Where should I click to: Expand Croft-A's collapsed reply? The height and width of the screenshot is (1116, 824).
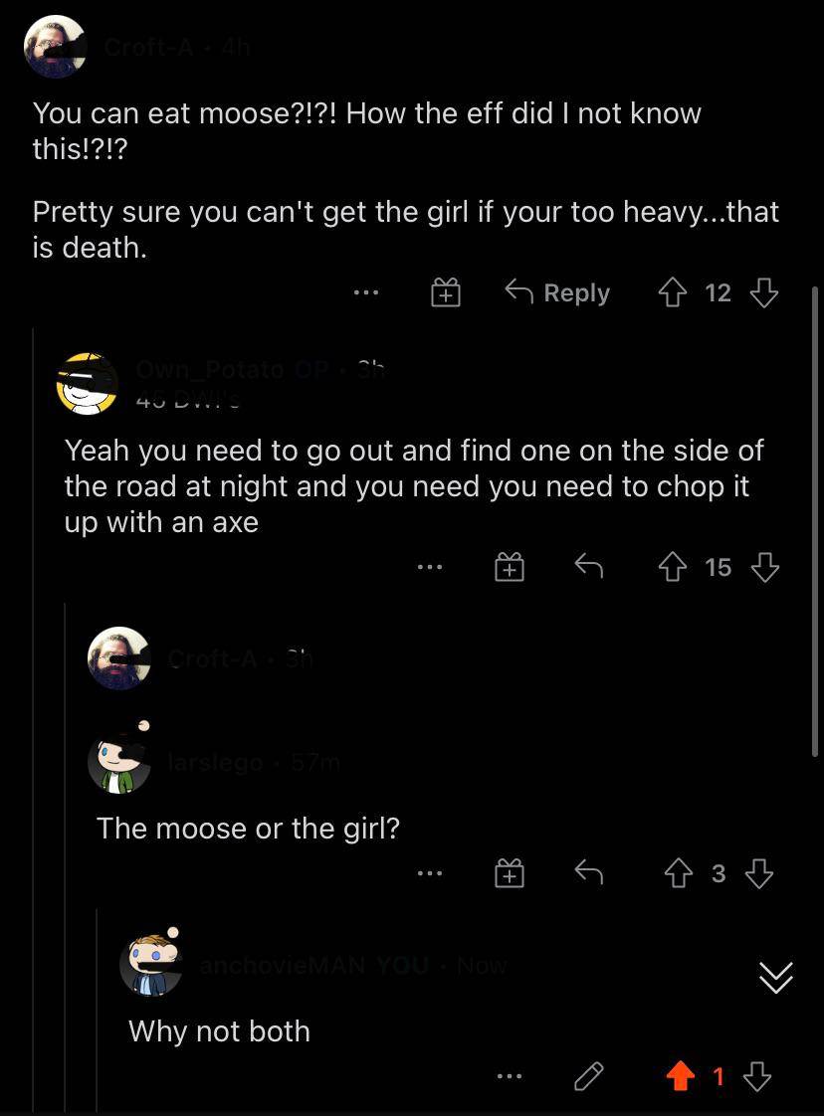tap(212, 658)
